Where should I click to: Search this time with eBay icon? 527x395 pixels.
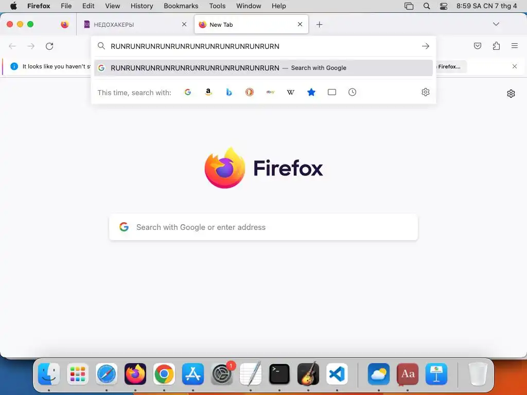tap(270, 92)
